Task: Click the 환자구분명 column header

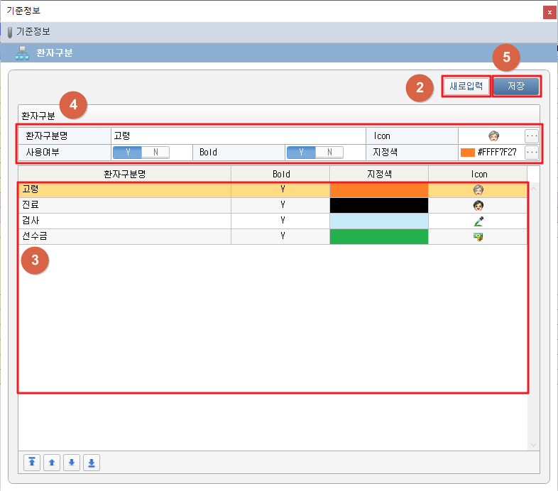Action: click(x=124, y=174)
